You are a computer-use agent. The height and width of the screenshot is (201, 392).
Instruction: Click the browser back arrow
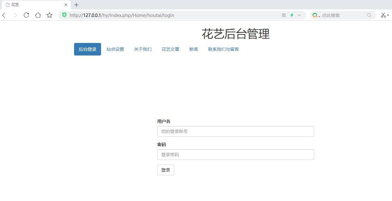click(4, 15)
